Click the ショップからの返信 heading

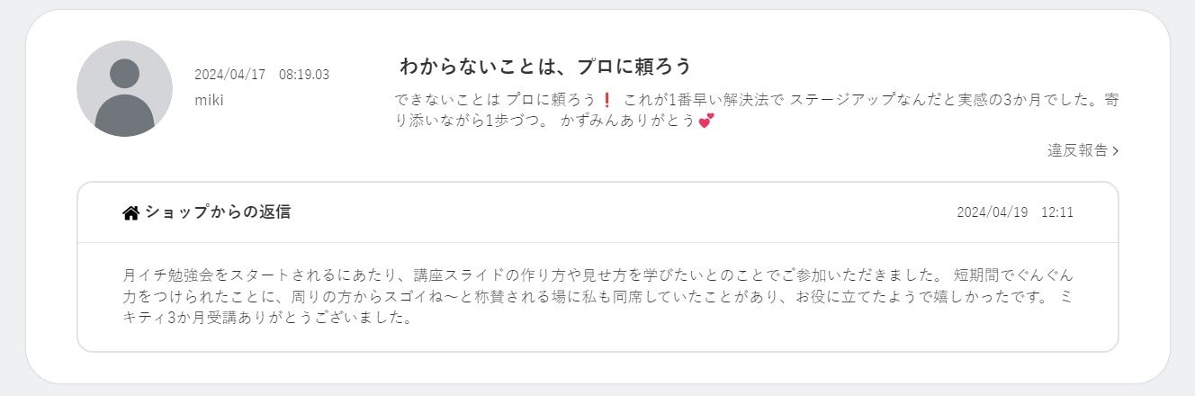point(217,212)
